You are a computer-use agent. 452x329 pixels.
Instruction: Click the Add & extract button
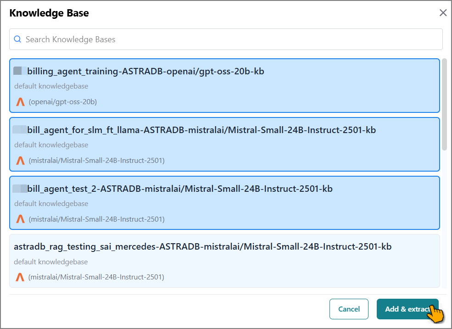(x=407, y=309)
